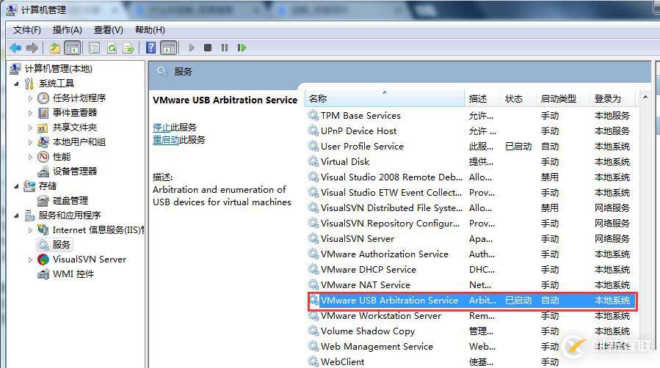Click the Start Service play icon

(192, 48)
